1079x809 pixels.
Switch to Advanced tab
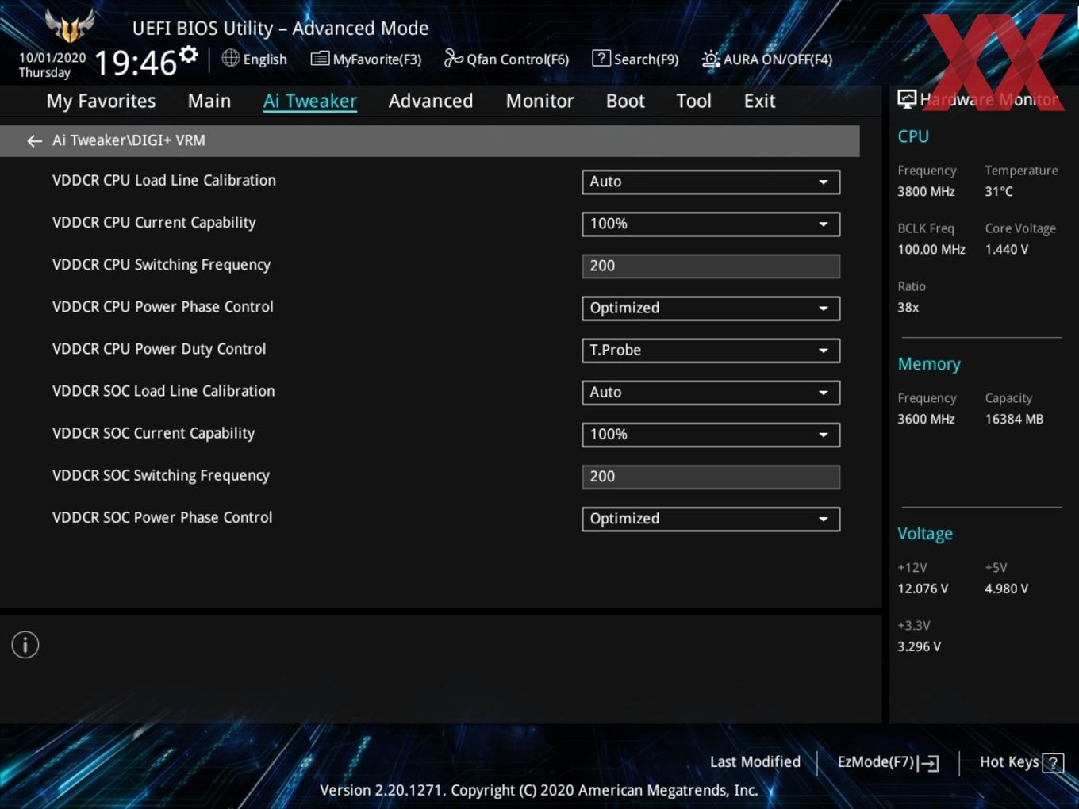pos(431,101)
